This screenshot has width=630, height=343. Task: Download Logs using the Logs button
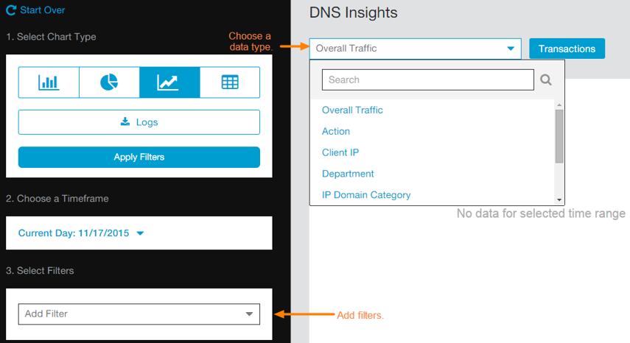click(x=139, y=122)
